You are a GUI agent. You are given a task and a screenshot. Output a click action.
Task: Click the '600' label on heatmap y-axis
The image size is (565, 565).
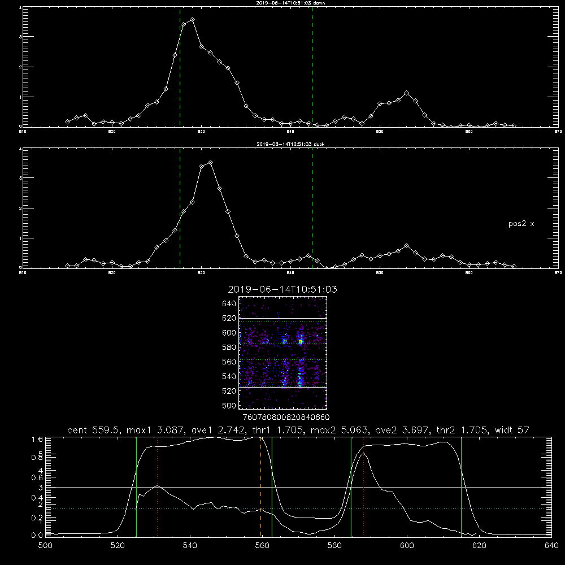pyautogui.click(x=229, y=333)
